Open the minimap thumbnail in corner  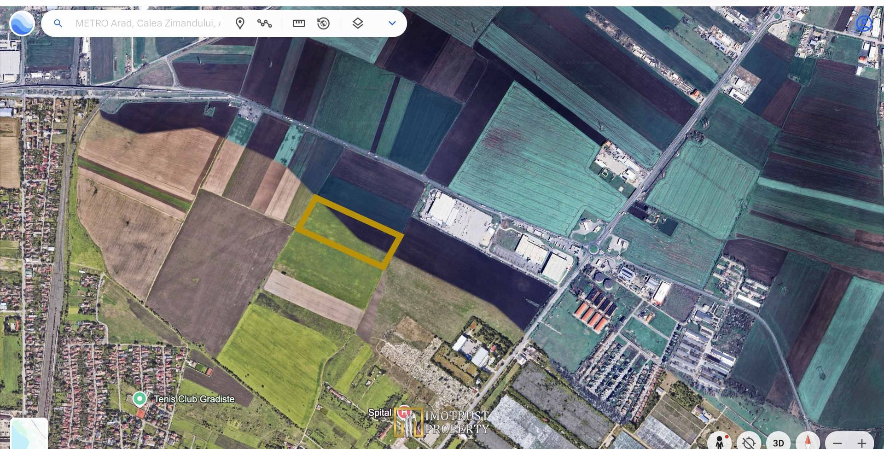pos(29,434)
